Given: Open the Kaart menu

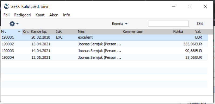Looking at the screenshot, I should point(40,15).
